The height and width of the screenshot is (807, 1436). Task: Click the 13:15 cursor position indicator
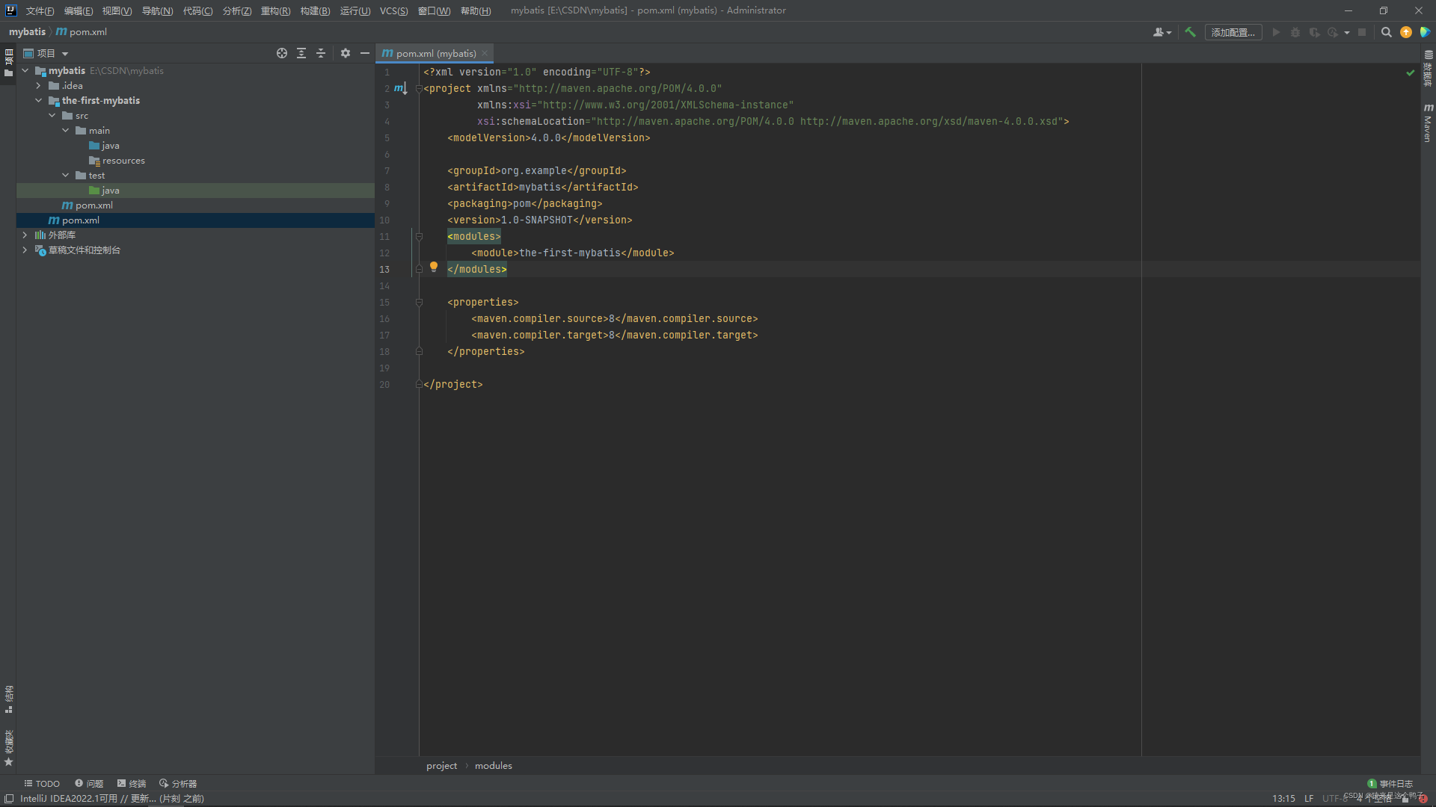[1283, 799]
